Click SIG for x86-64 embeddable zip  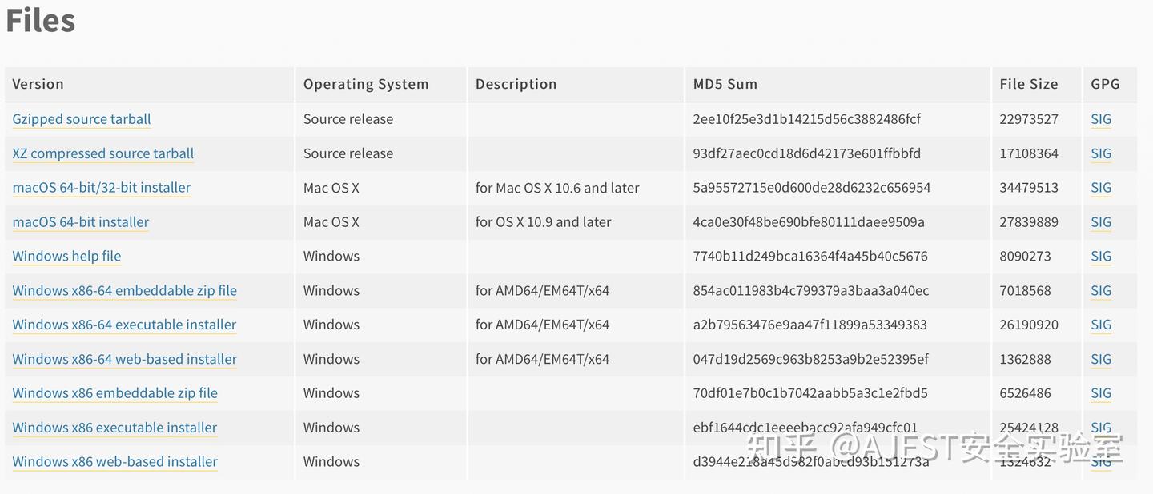[1101, 290]
